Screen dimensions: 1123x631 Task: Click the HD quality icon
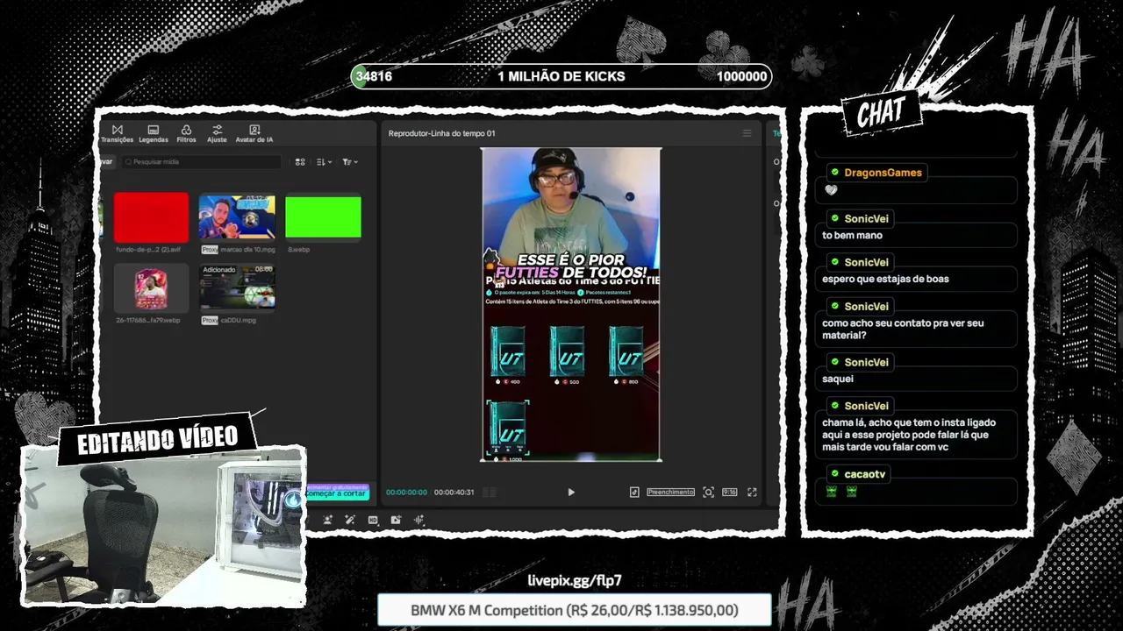tap(373, 520)
